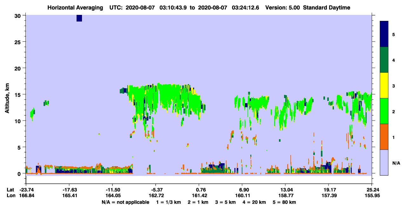
Task: Click the y-axis tick label 20
Action: click(18, 68)
